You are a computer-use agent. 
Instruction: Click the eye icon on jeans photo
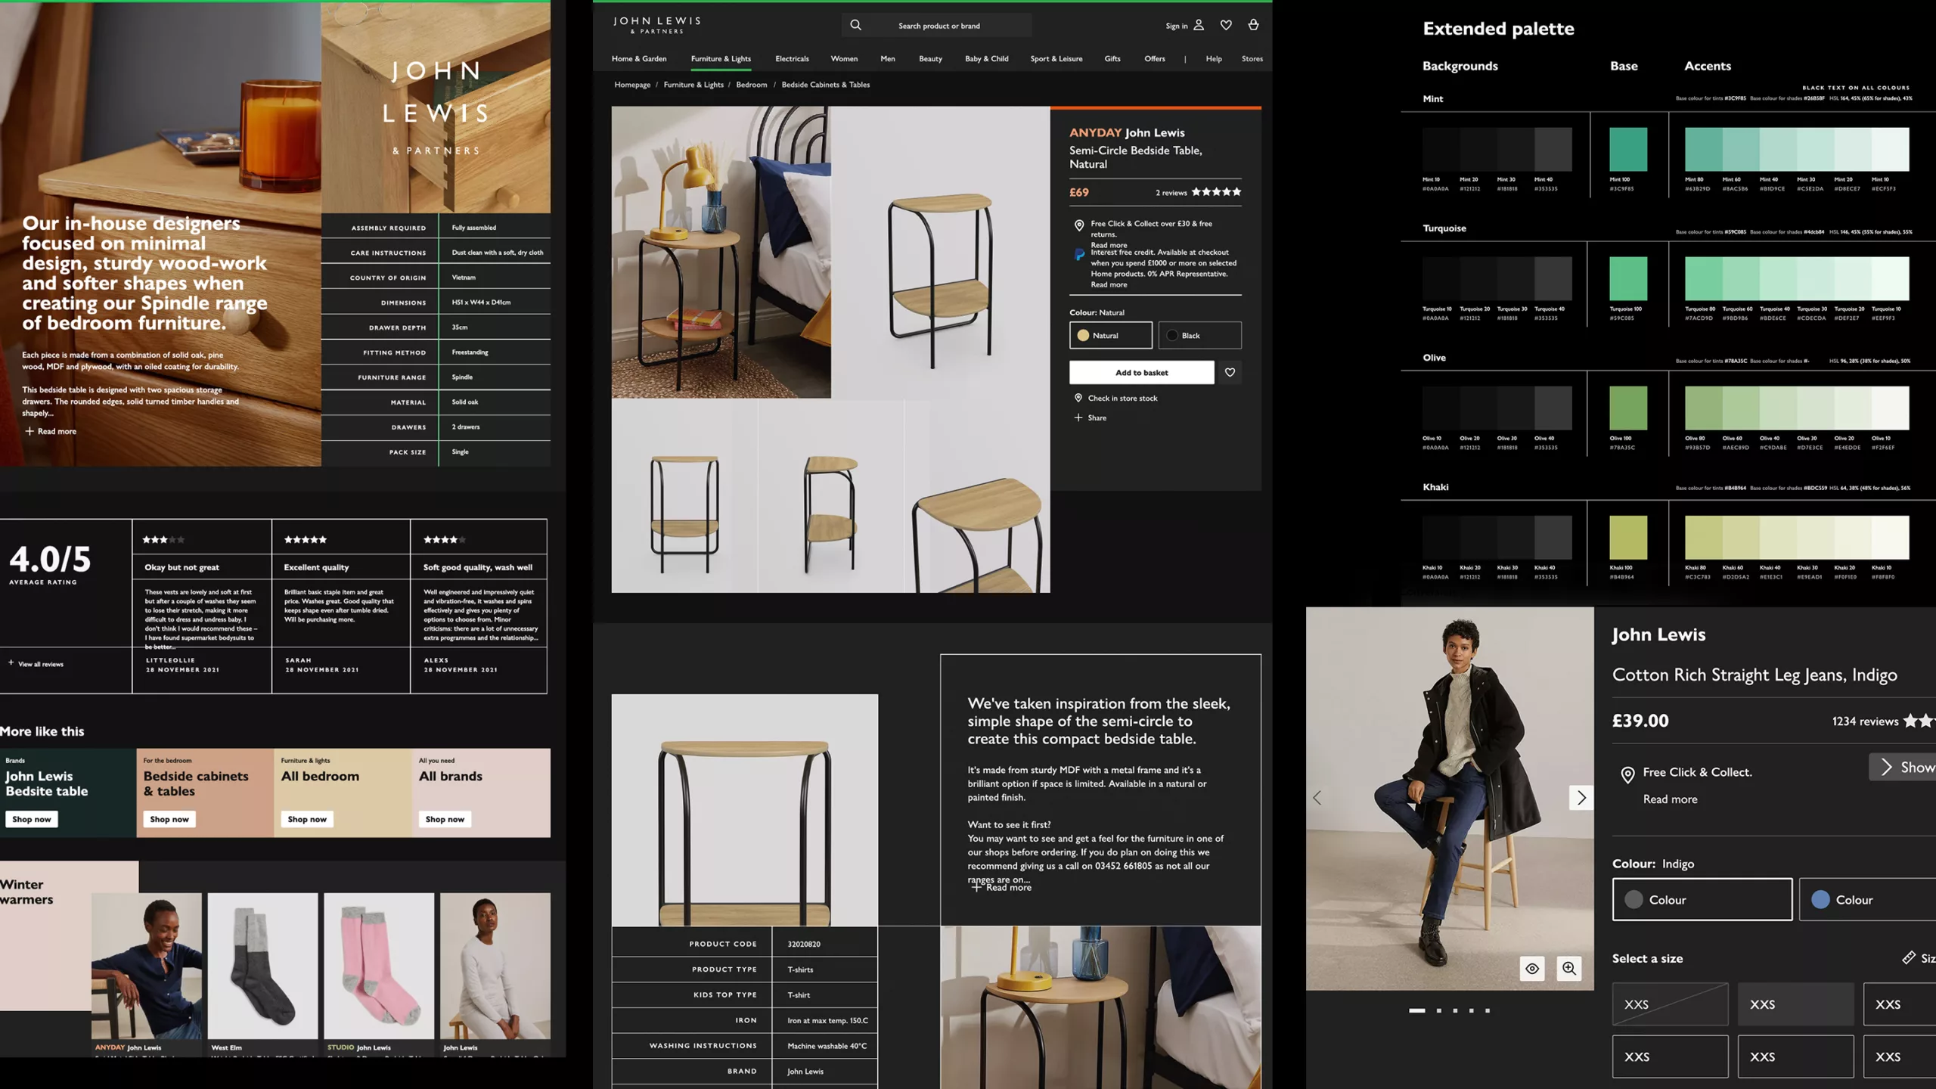[x=1532, y=968]
